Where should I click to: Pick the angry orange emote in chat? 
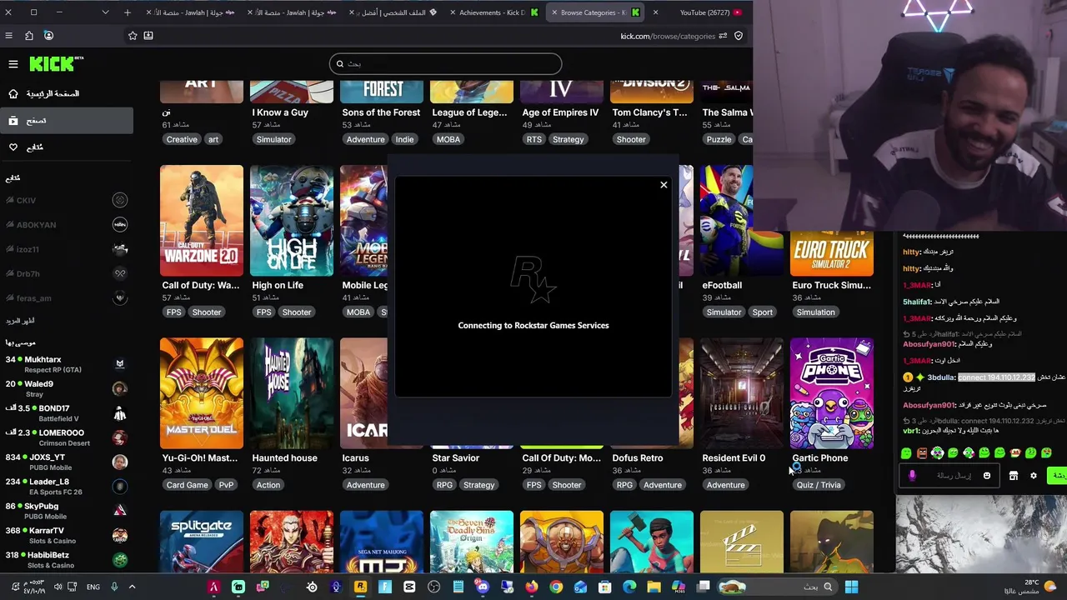pos(922,453)
